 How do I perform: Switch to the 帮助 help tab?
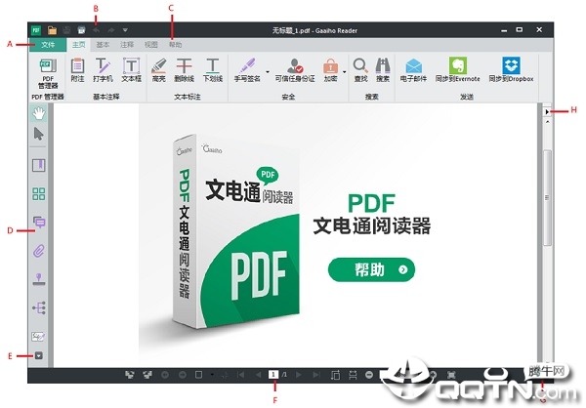pos(175,45)
